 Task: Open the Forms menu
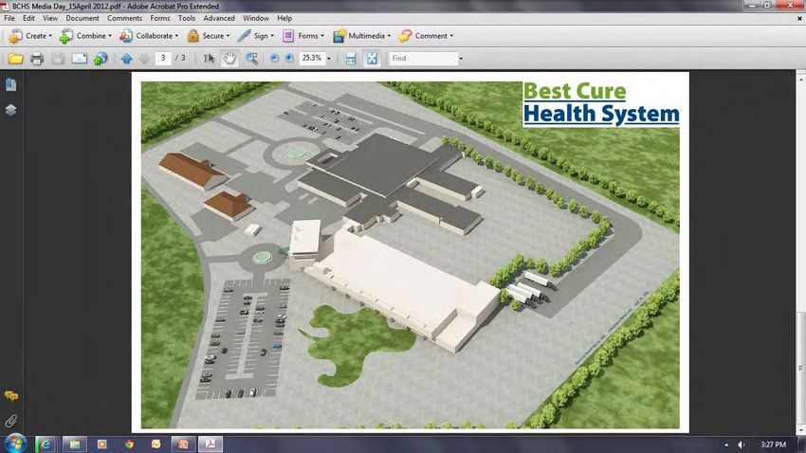point(160,18)
